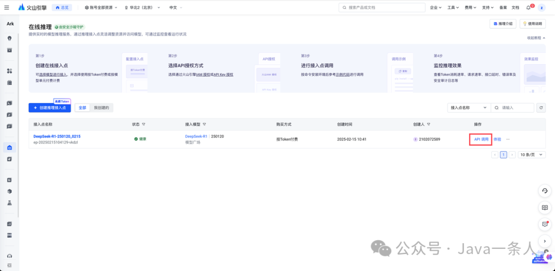The width and height of the screenshot is (555, 271).
Task: Select the flask icon in the sidebar
Action: 10,203
